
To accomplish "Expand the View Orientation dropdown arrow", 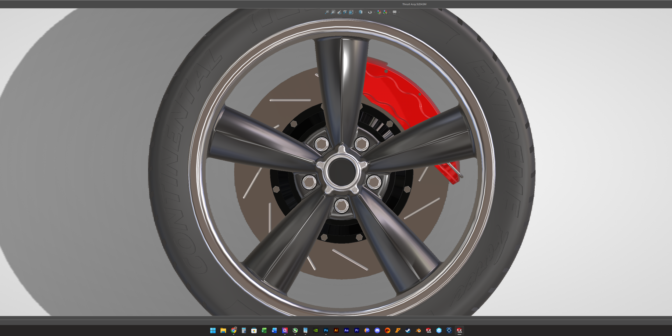I will pyautogui.click(x=356, y=12).
